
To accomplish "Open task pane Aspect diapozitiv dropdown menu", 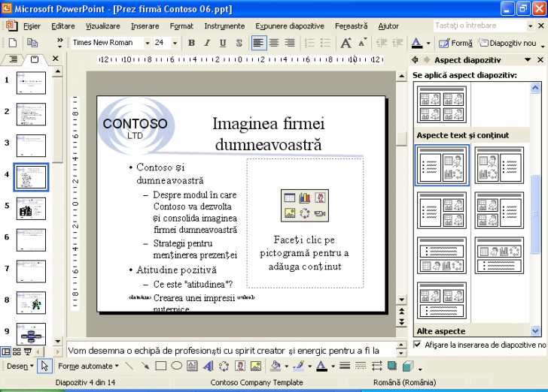I will 528,60.
